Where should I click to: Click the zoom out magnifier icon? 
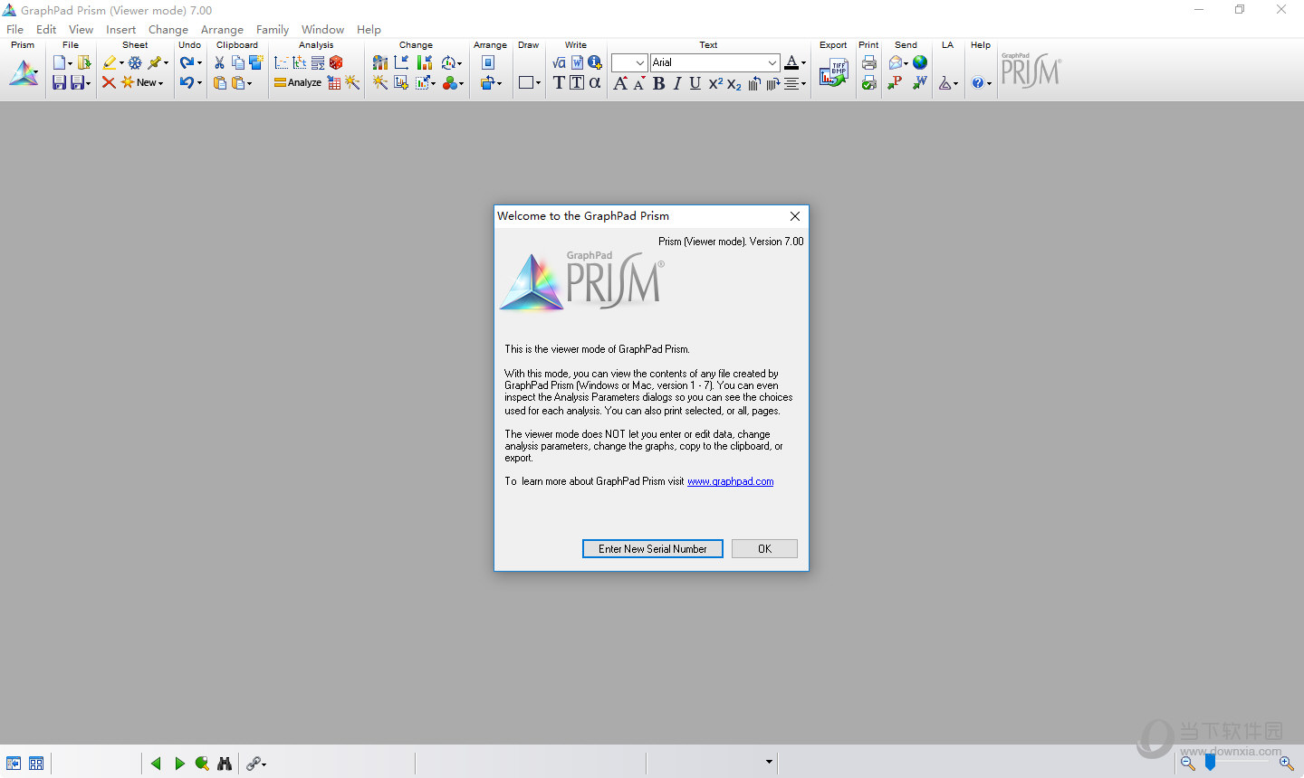[1188, 764]
